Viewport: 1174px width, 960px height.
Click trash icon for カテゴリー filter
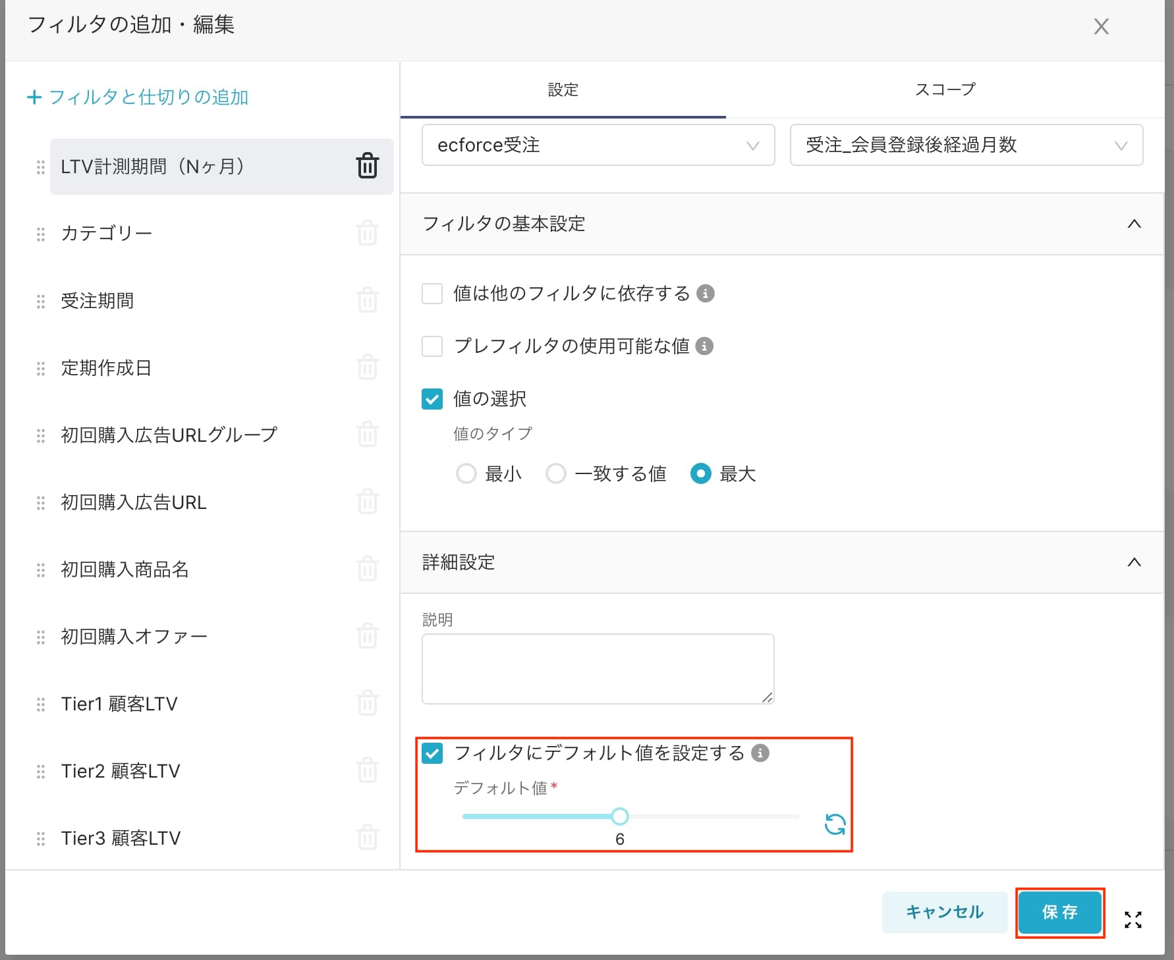coord(368,233)
